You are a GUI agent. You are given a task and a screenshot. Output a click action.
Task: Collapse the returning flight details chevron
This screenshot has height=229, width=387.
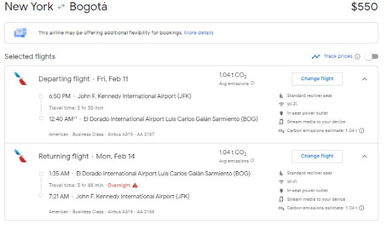pyautogui.click(x=364, y=157)
